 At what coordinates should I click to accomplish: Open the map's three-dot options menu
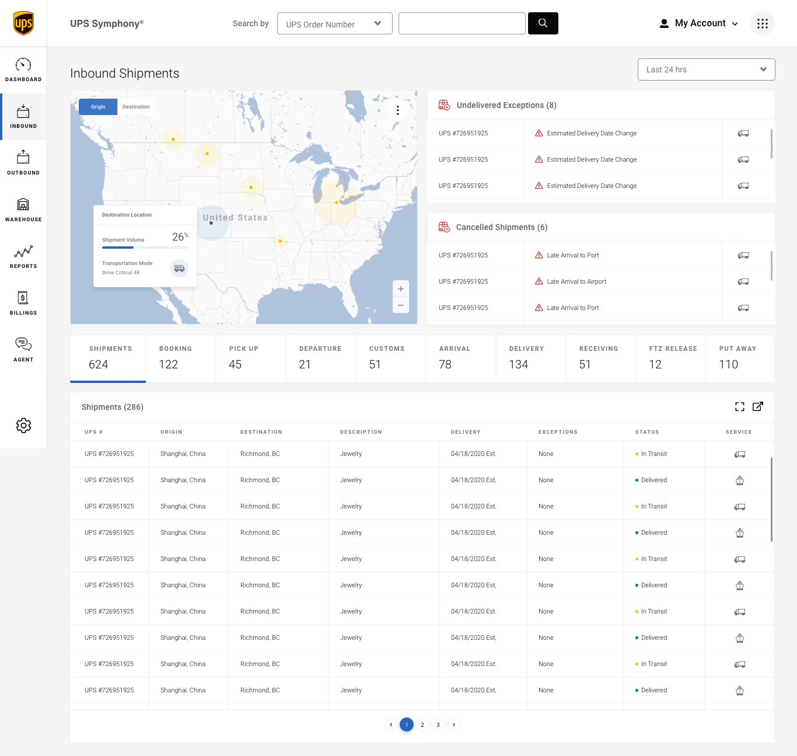click(398, 110)
